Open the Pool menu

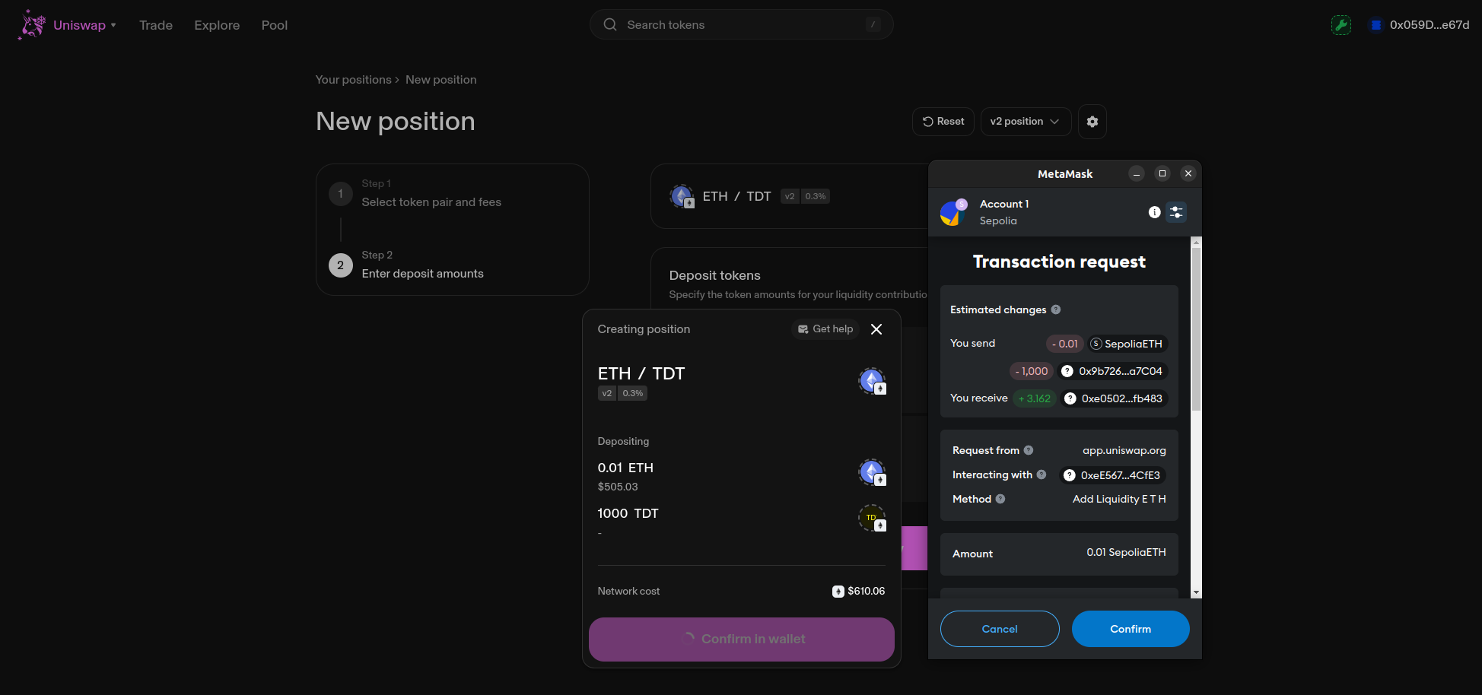point(275,25)
